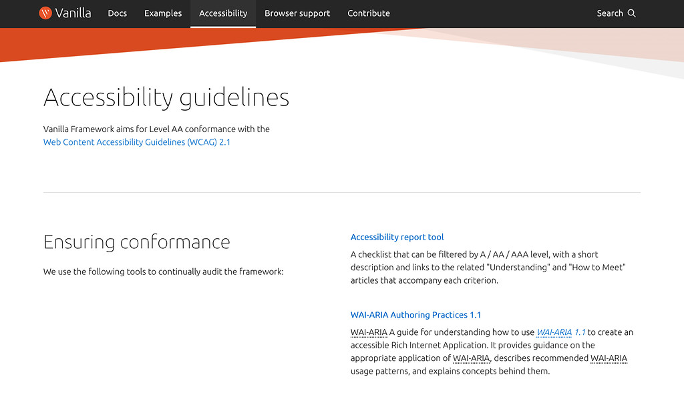This screenshot has height=397, width=684.
Task: Switch to the Accessibility tab
Action: point(222,13)
